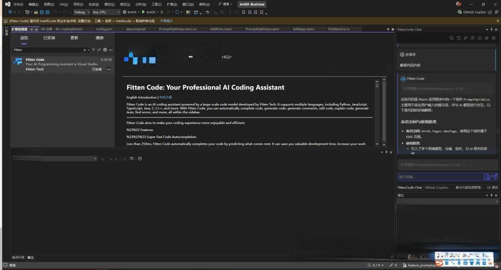Switch to the PromptOptimize.razor.cs tab

click(178, 29)
